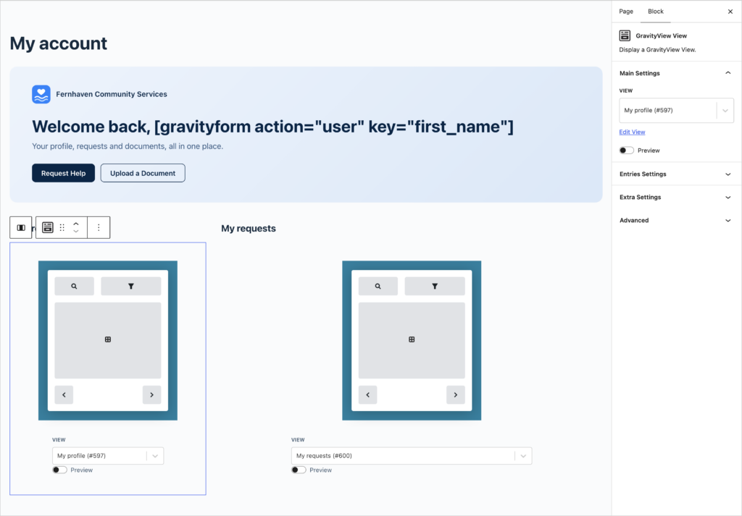Click next arrow in My requests placeholder
This screenshot has height=516, width=742.
456,395
